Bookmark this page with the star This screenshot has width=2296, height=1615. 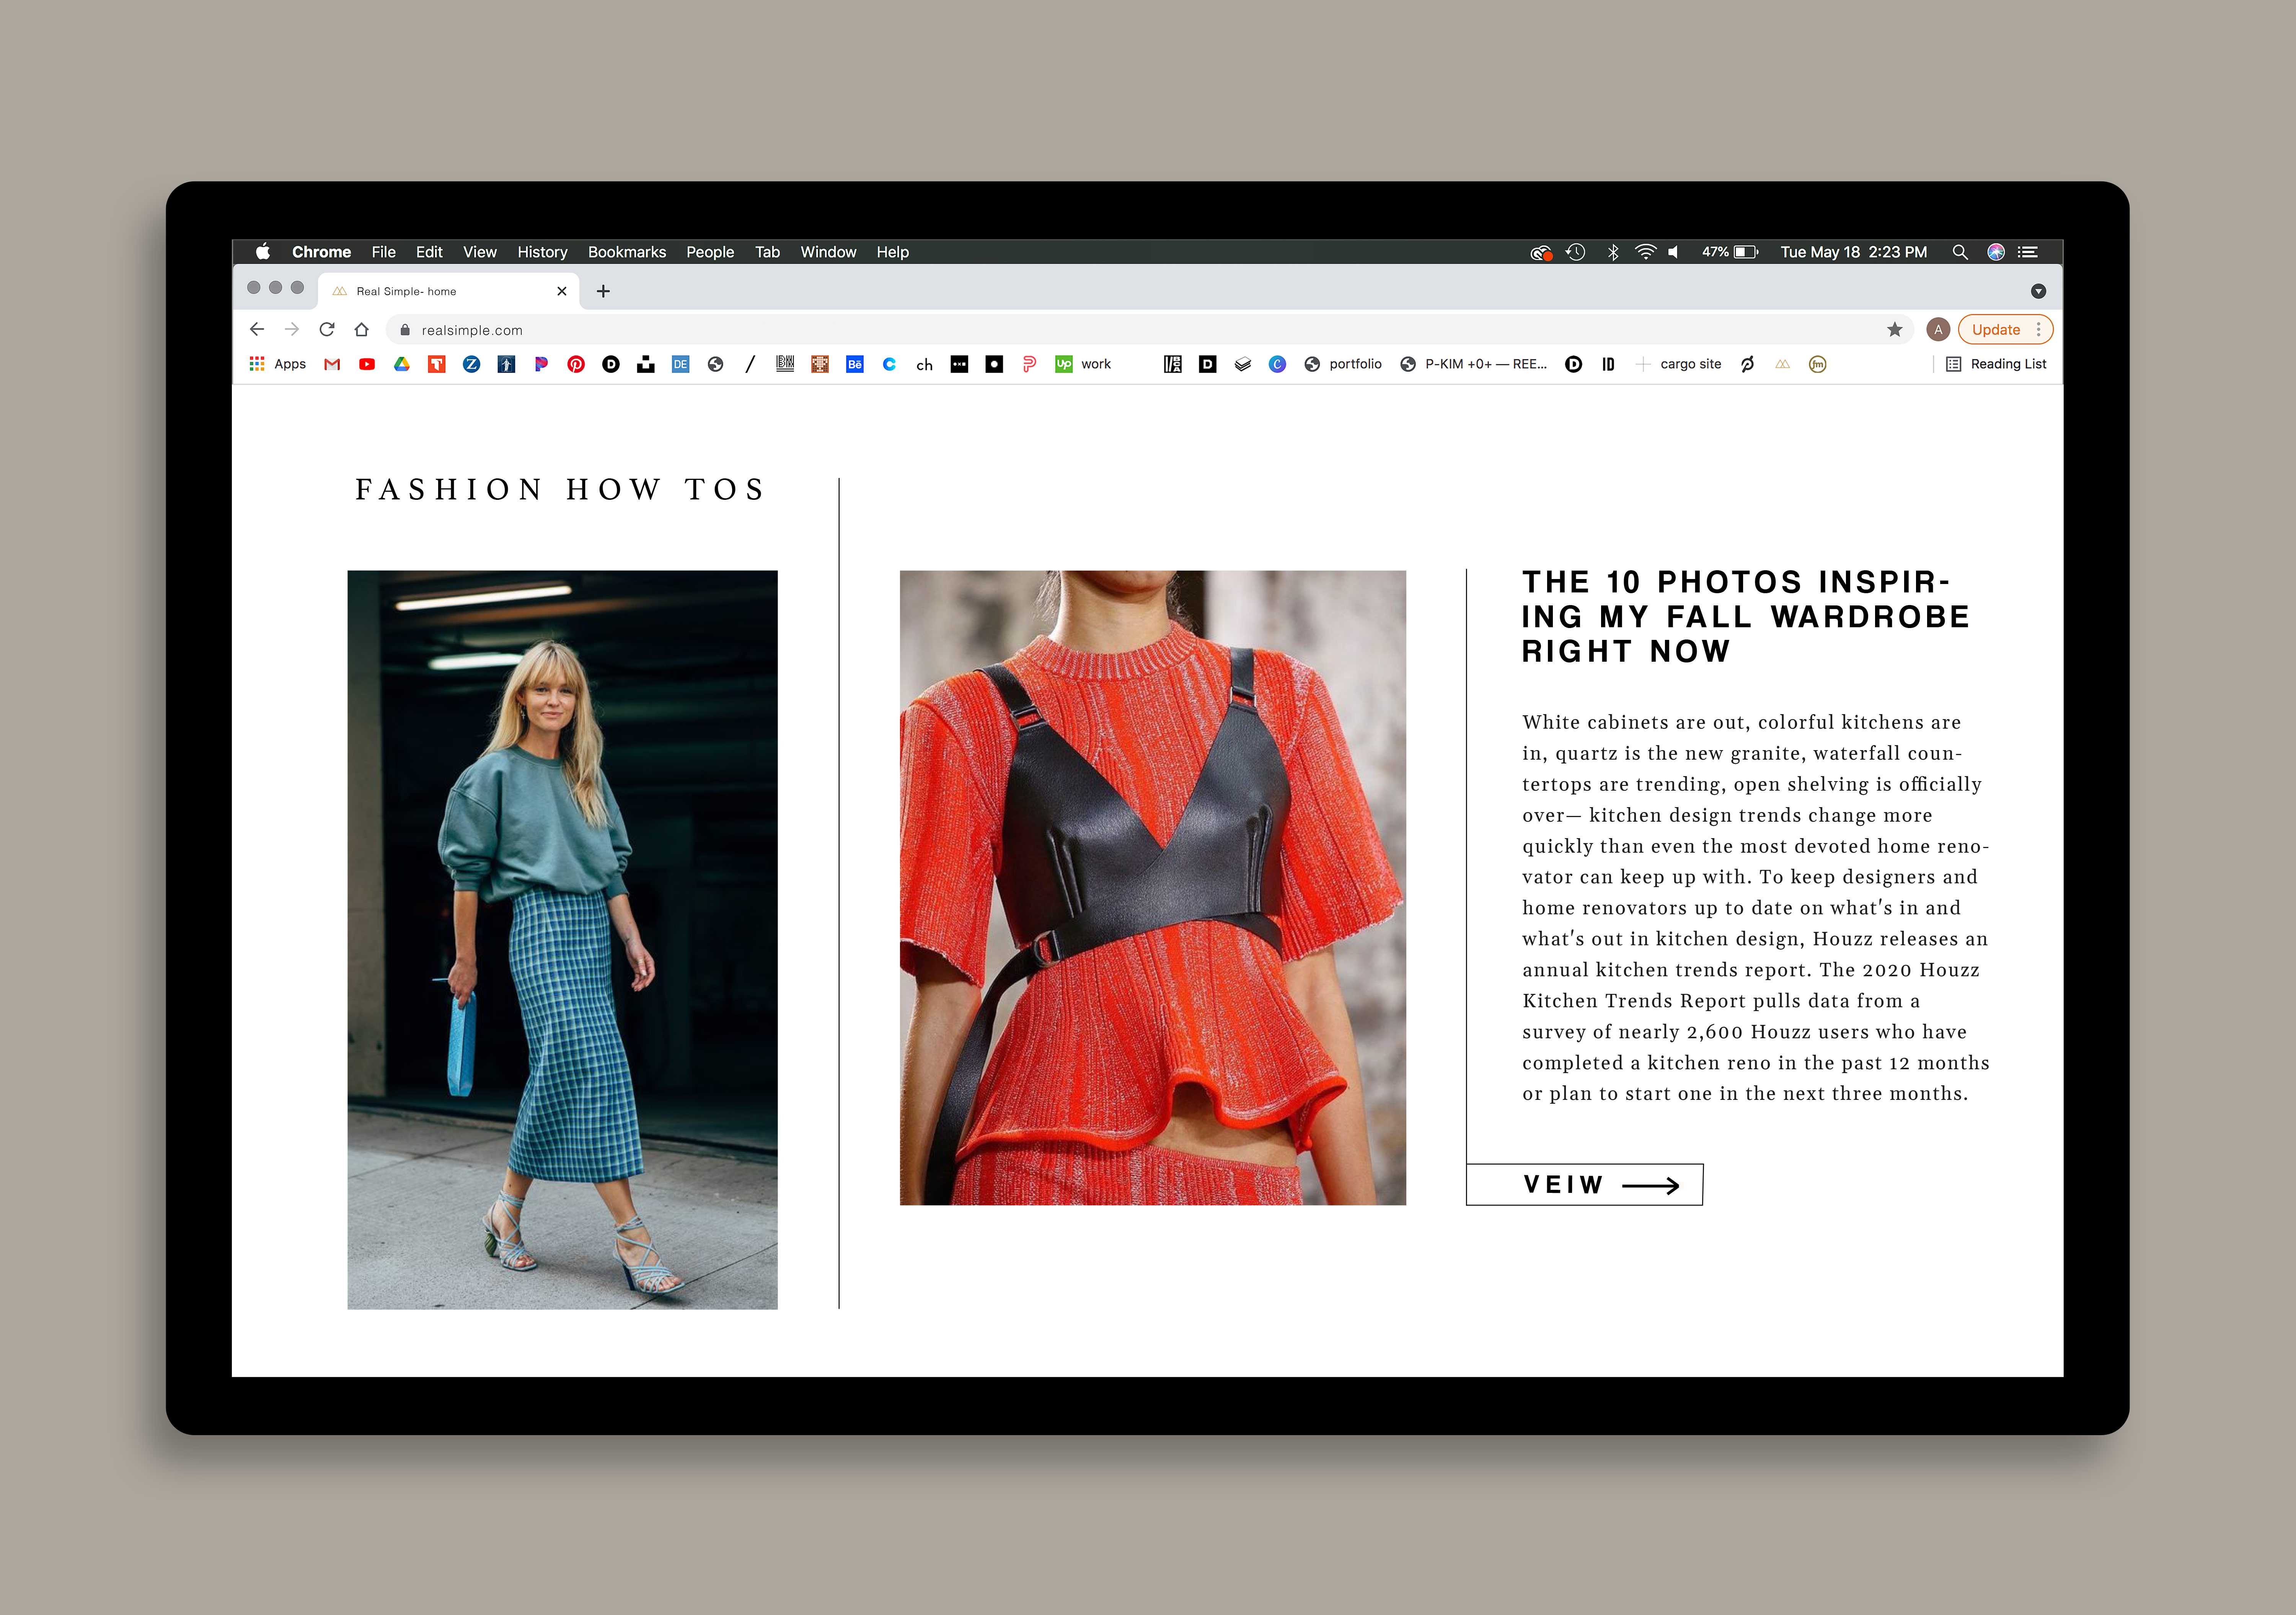click(x=1895, y=329)
